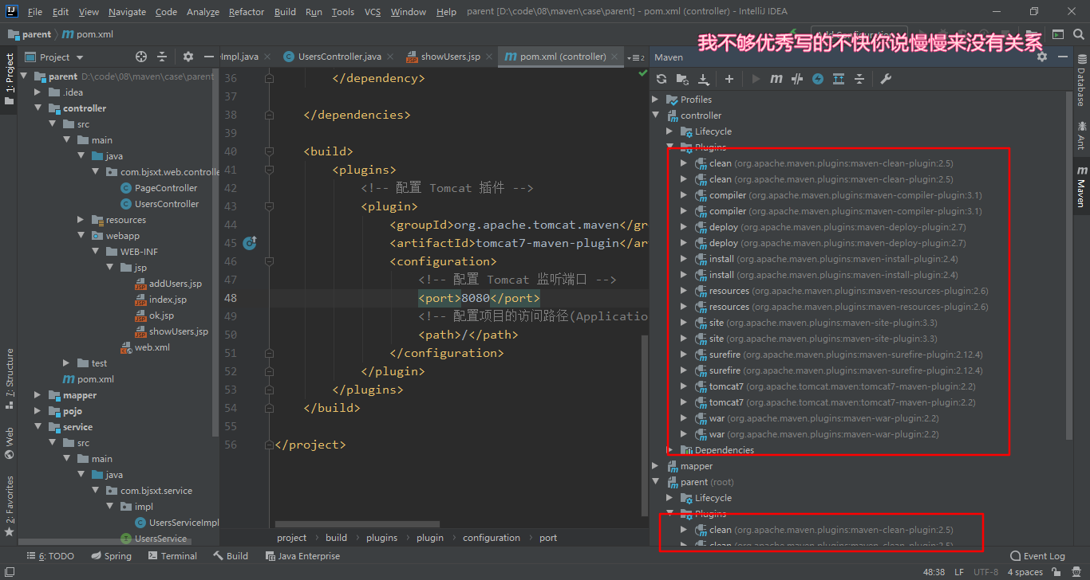Screen dimensions: 1090x580
Task: Click 4 spaces indent setting
Action: tap(1025, 572)
